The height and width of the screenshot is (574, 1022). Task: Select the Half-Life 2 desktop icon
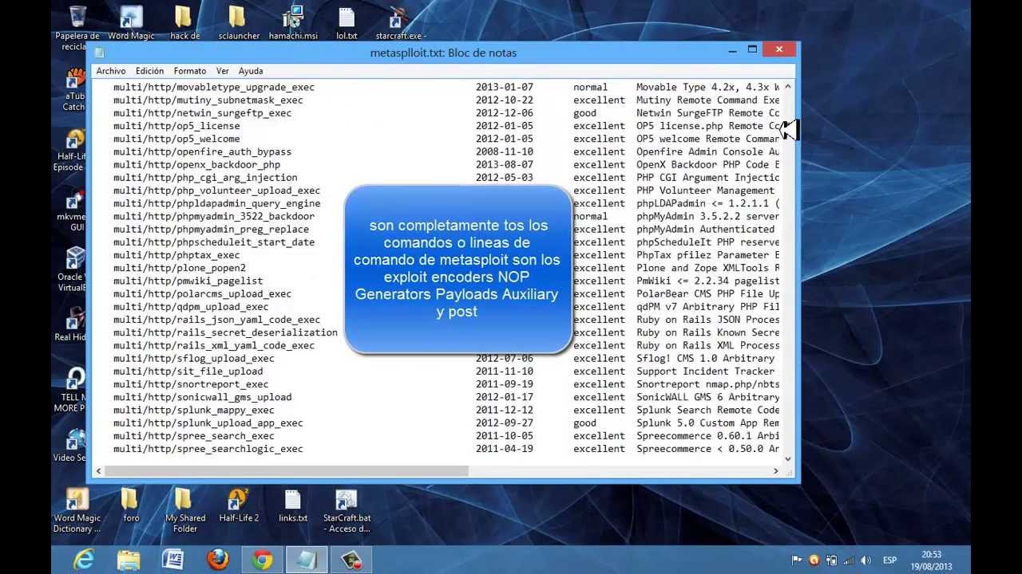click(x=239, y=505)
